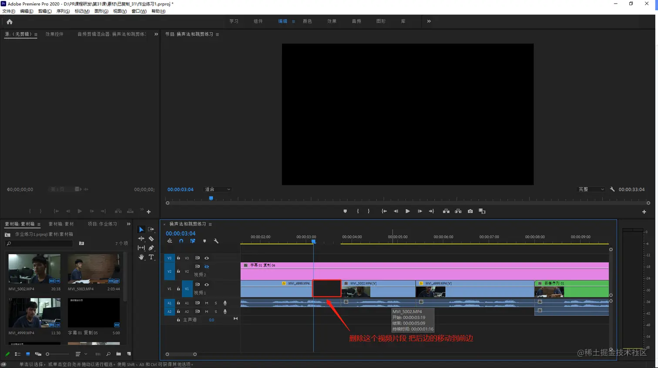Open zoom level dropdown showing 适合
Screen dimensions: 658x368
tap(218, 189)
